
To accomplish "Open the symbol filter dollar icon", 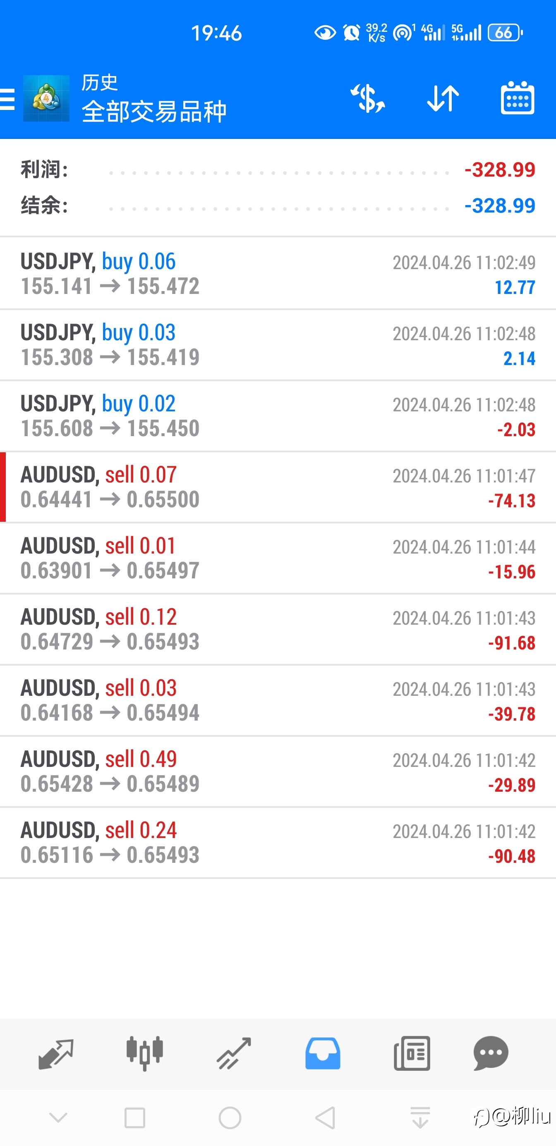I will tap(368, 98).
